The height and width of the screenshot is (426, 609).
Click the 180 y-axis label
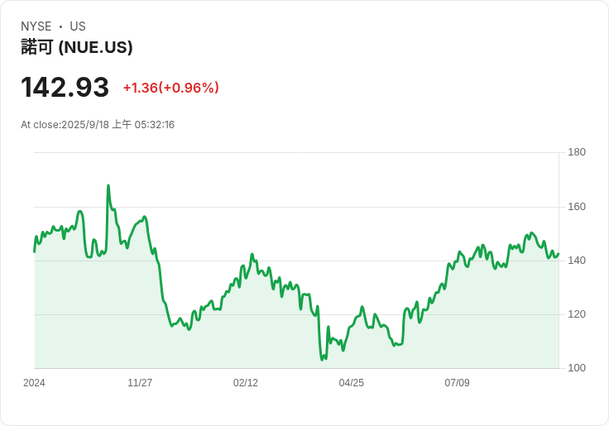[577, 152]
